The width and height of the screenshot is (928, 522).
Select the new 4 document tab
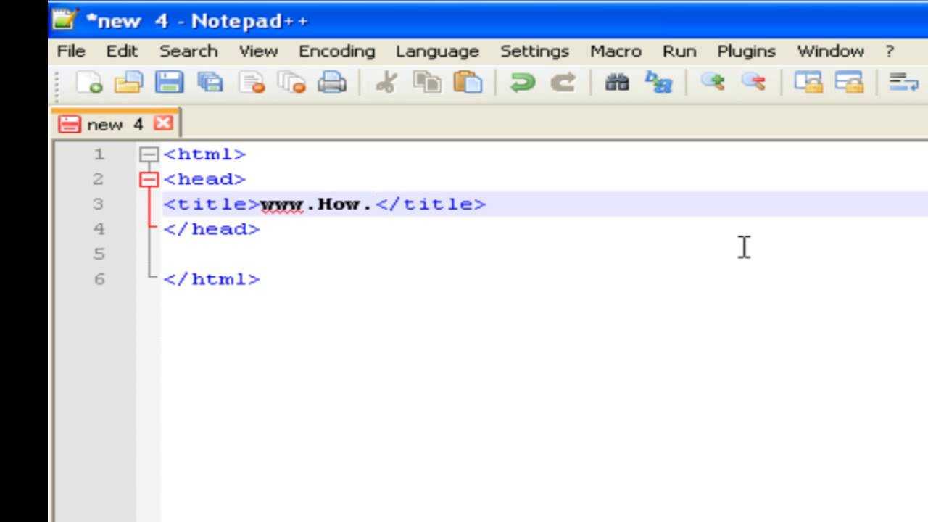click(116, 124)
